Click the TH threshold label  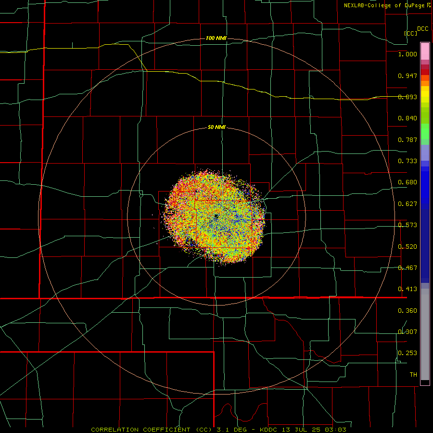pos(413,375)
